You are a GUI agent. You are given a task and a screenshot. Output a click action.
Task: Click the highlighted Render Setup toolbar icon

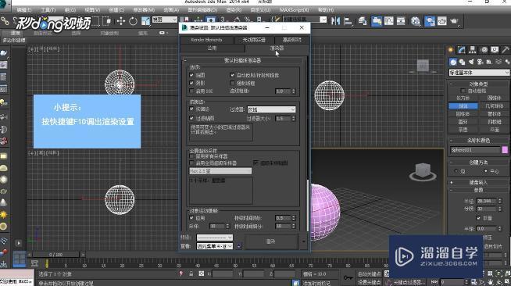[x=430, y=21]
